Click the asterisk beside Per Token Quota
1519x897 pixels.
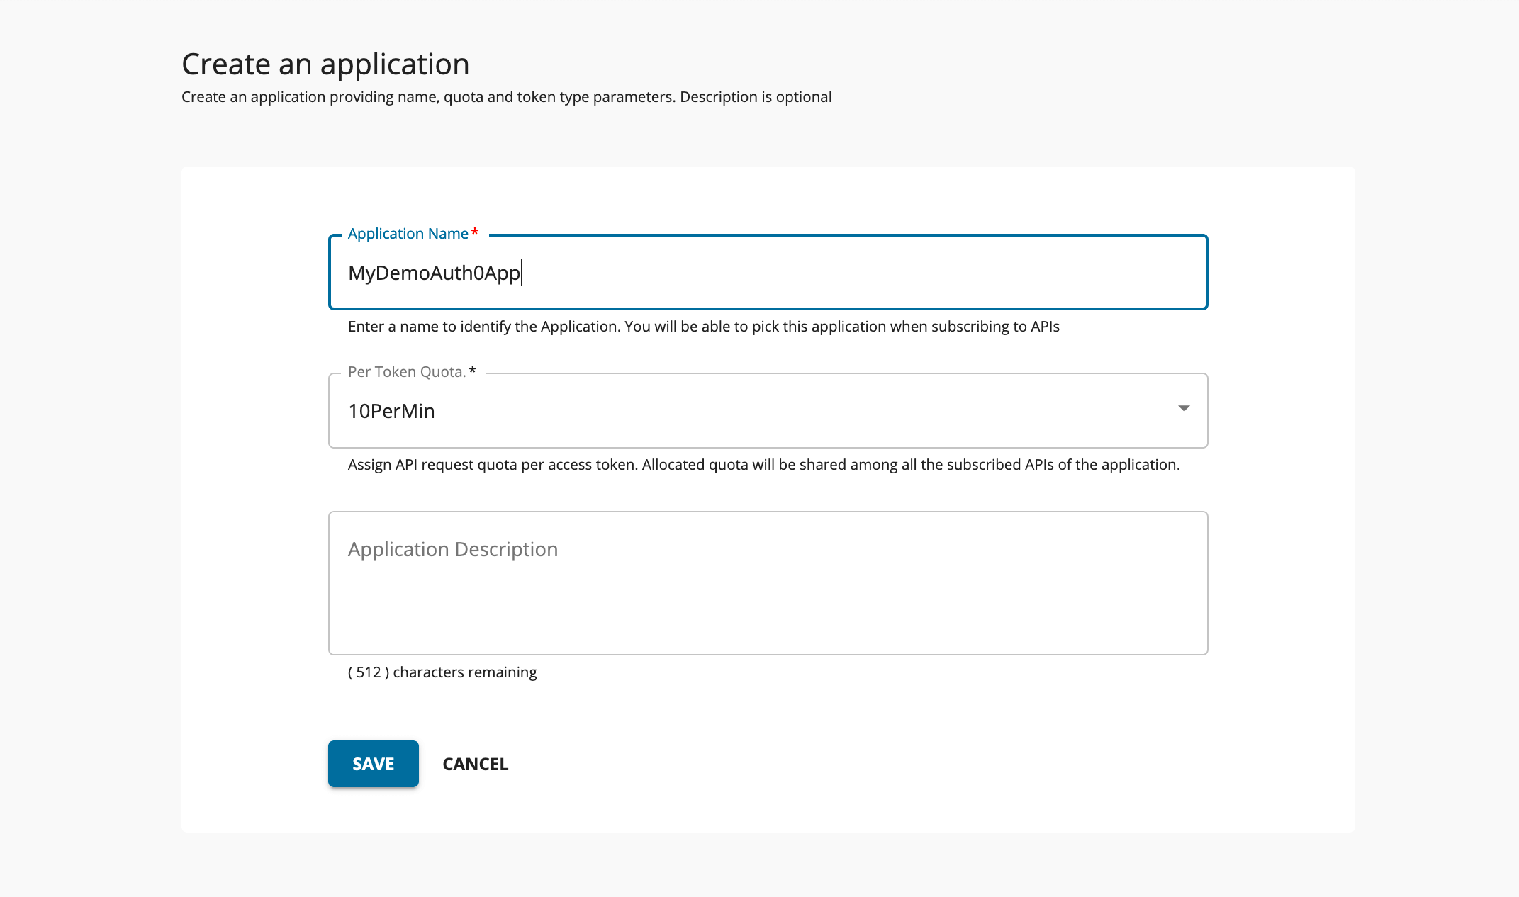click(473, 371)
